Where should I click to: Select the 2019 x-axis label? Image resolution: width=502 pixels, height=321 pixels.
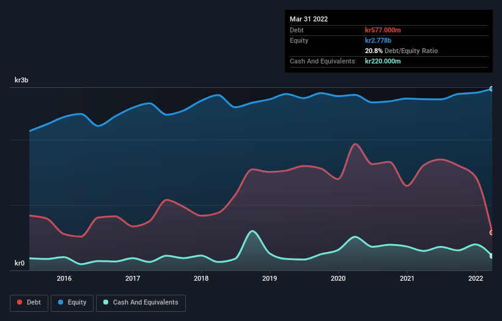tap(270, 278)
